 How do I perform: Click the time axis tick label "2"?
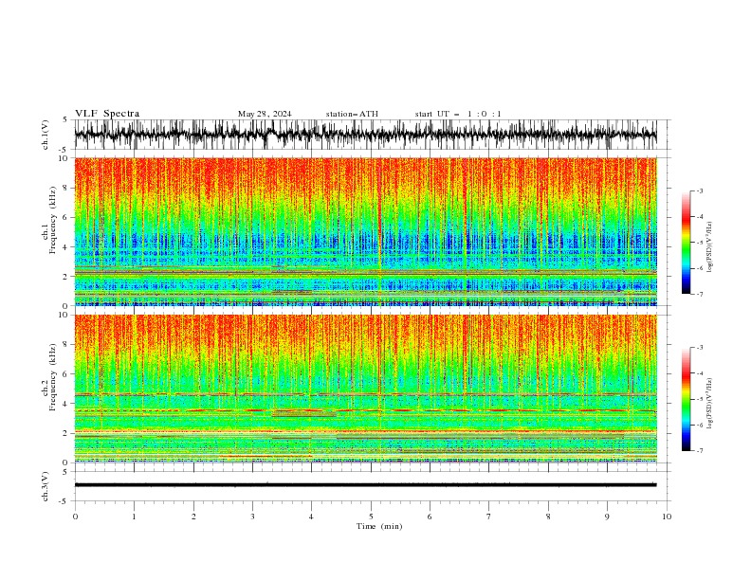(x=193, y=517)
